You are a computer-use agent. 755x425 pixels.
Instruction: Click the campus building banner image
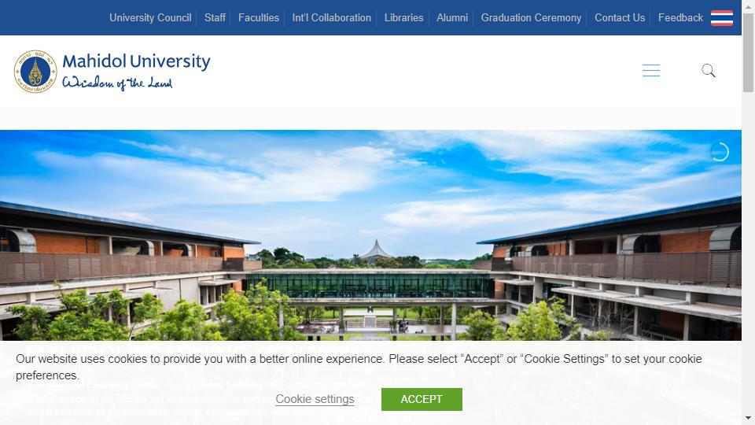(x=370, y=235)
